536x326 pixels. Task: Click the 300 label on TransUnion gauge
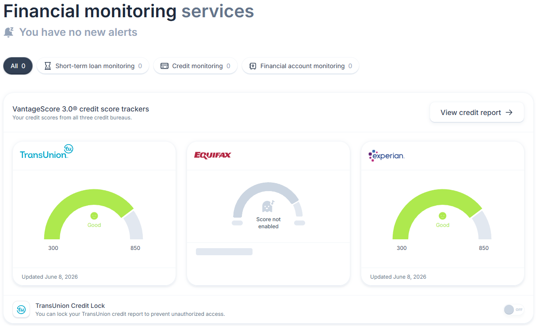pyautogui.click(x=53, y=248)
